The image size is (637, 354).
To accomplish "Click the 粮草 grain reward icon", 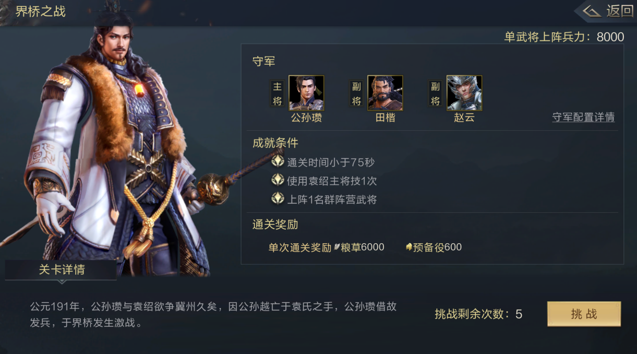I will [337, 247].
